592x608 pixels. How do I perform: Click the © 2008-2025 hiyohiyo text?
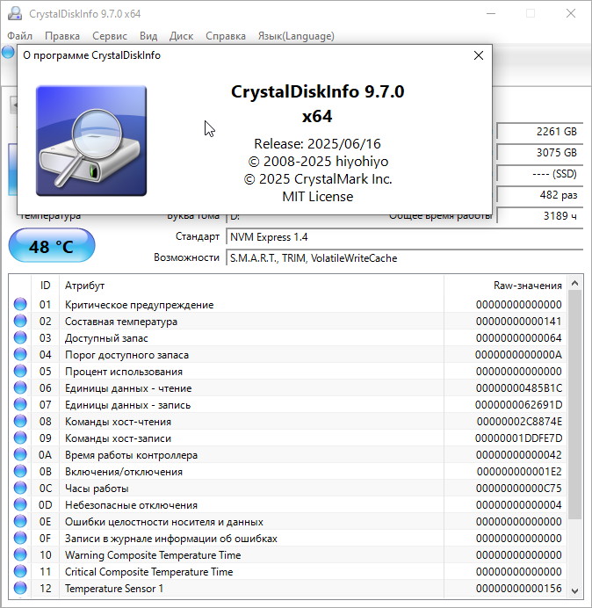pyautogui.click(x=318, y=162)
